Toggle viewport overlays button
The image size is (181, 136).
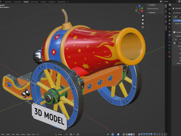coord(118,134)
